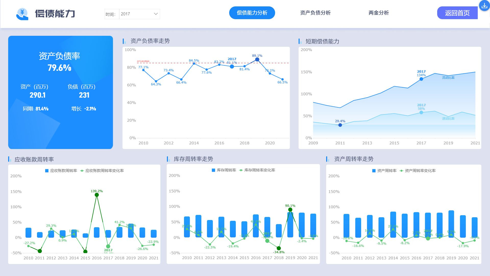Click the 90.1% peak point in 库存周转率走势
The image size is (490, 276).
coord(290,210)
